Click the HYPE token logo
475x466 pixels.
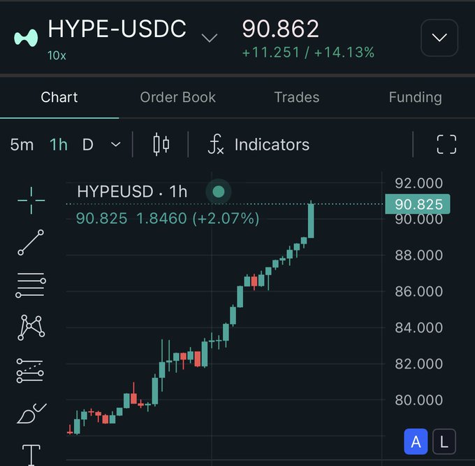click(26, 38)
